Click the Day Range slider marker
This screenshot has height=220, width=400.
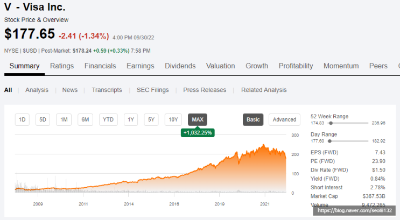pyautogui.click(x=329, y=141)
